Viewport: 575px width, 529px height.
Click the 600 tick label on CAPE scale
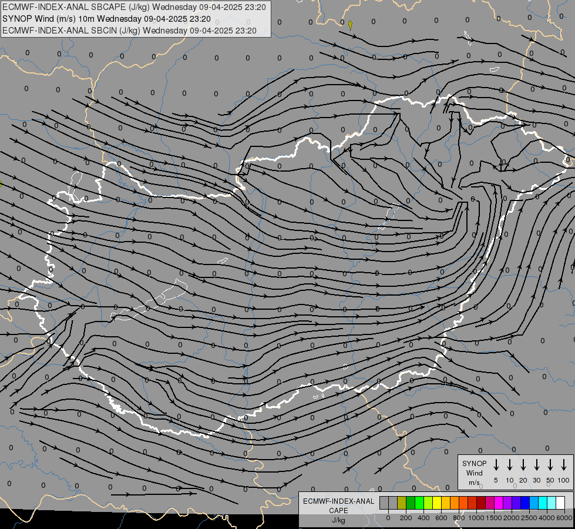click(x=441, y=518)
